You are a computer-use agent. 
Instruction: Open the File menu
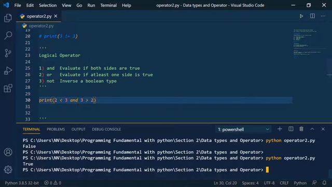[18, 5]
